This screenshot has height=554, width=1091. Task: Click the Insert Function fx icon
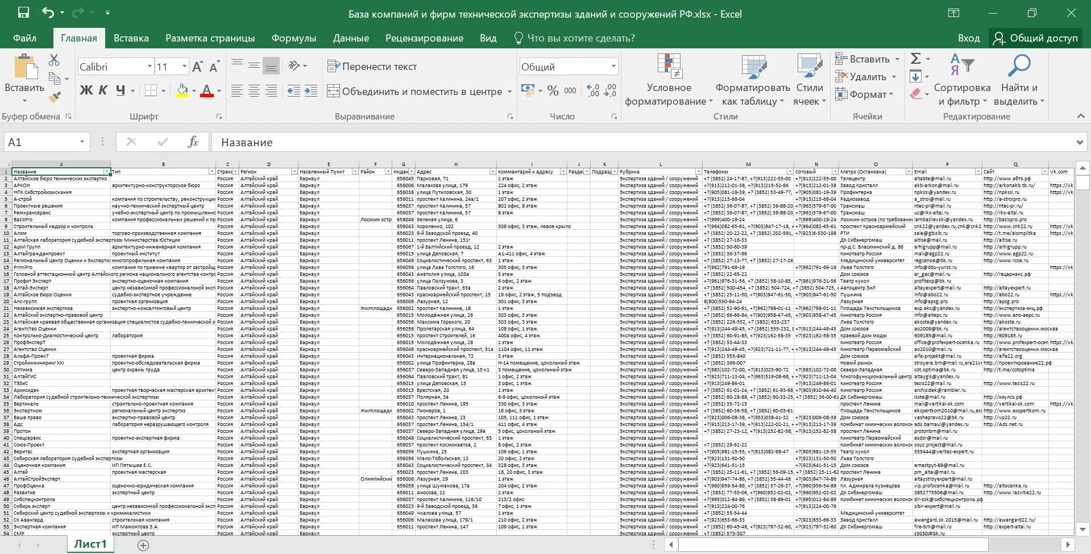(193, 142)
